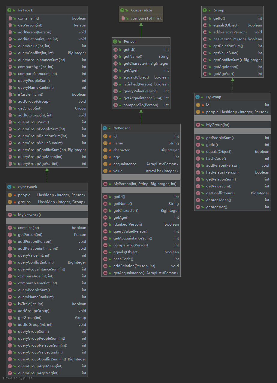Click the method icon beside addRelation(Person, int) in MyPerson
277x383 pixels.
[105, 266]
